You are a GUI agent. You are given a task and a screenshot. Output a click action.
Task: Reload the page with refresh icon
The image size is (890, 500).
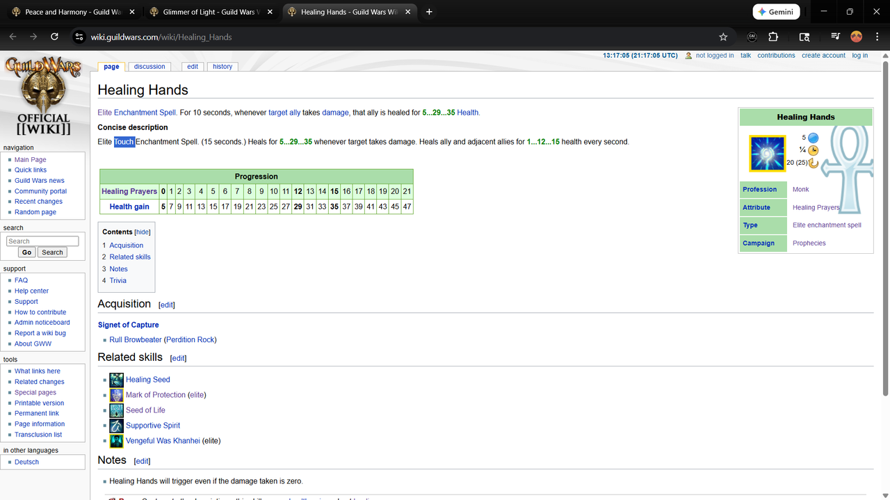click(54, 37)
